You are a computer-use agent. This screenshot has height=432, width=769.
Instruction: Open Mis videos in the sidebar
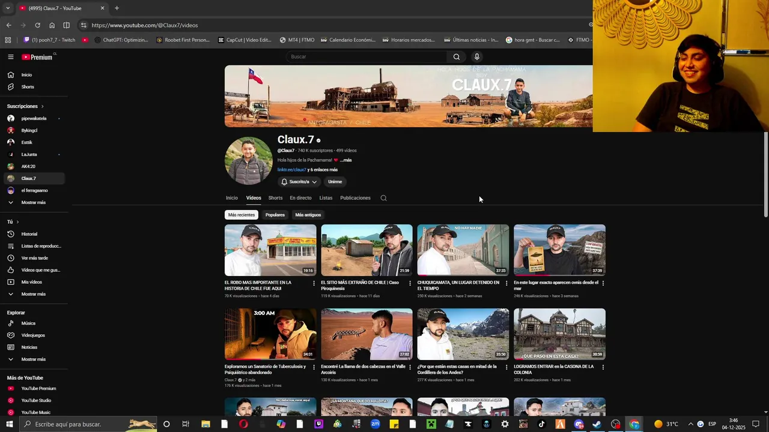[34, 282]
